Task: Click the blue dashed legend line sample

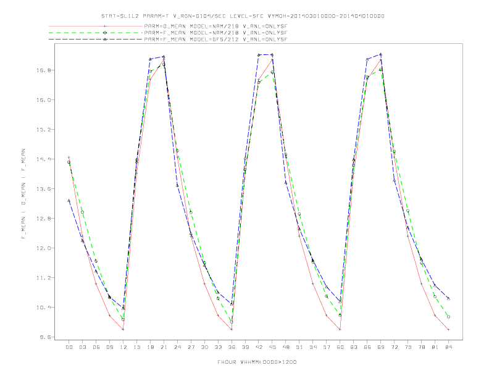Action: click(96, 40)
